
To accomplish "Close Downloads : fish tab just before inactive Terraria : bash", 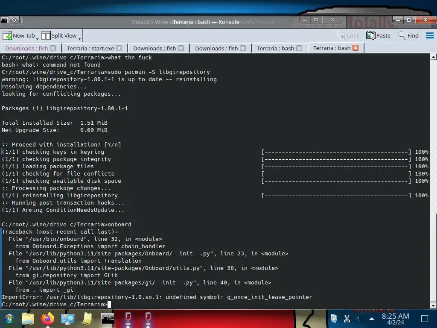I will coord(243,48).
